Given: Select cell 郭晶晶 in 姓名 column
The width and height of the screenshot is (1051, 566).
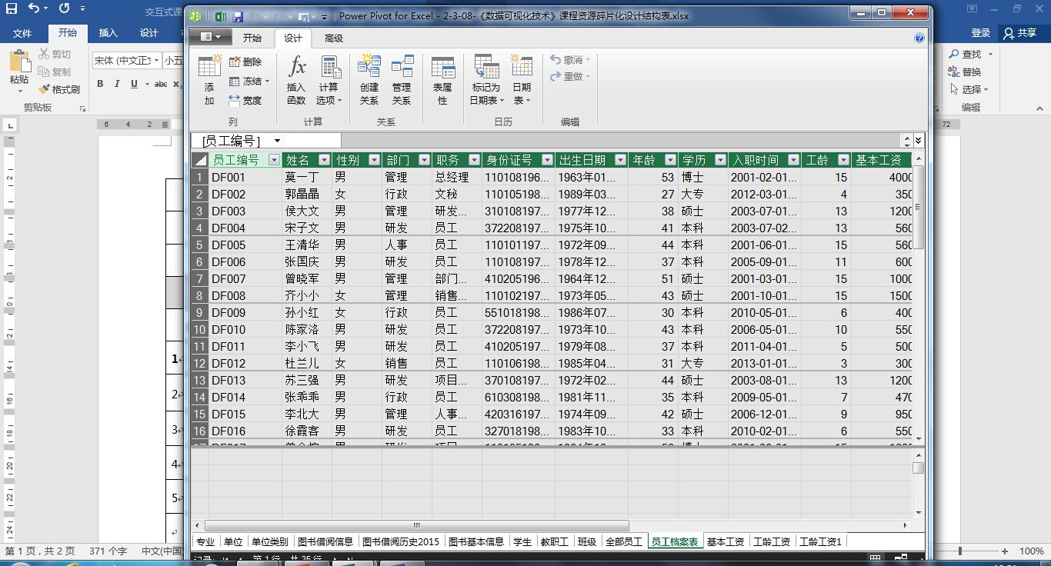Looking at the screenshot, I should [306, 194].
